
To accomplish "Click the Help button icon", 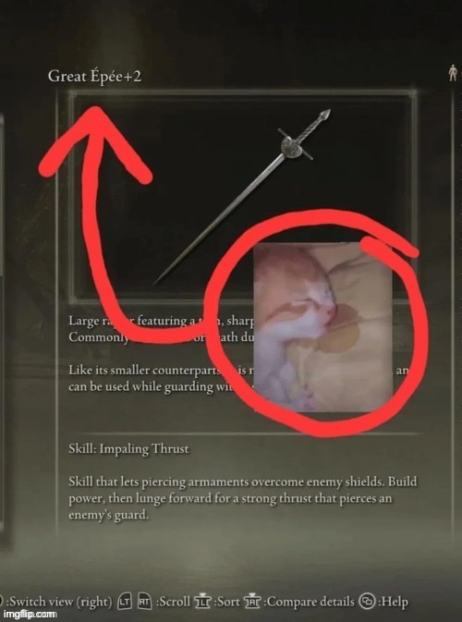I will (365, 602).
